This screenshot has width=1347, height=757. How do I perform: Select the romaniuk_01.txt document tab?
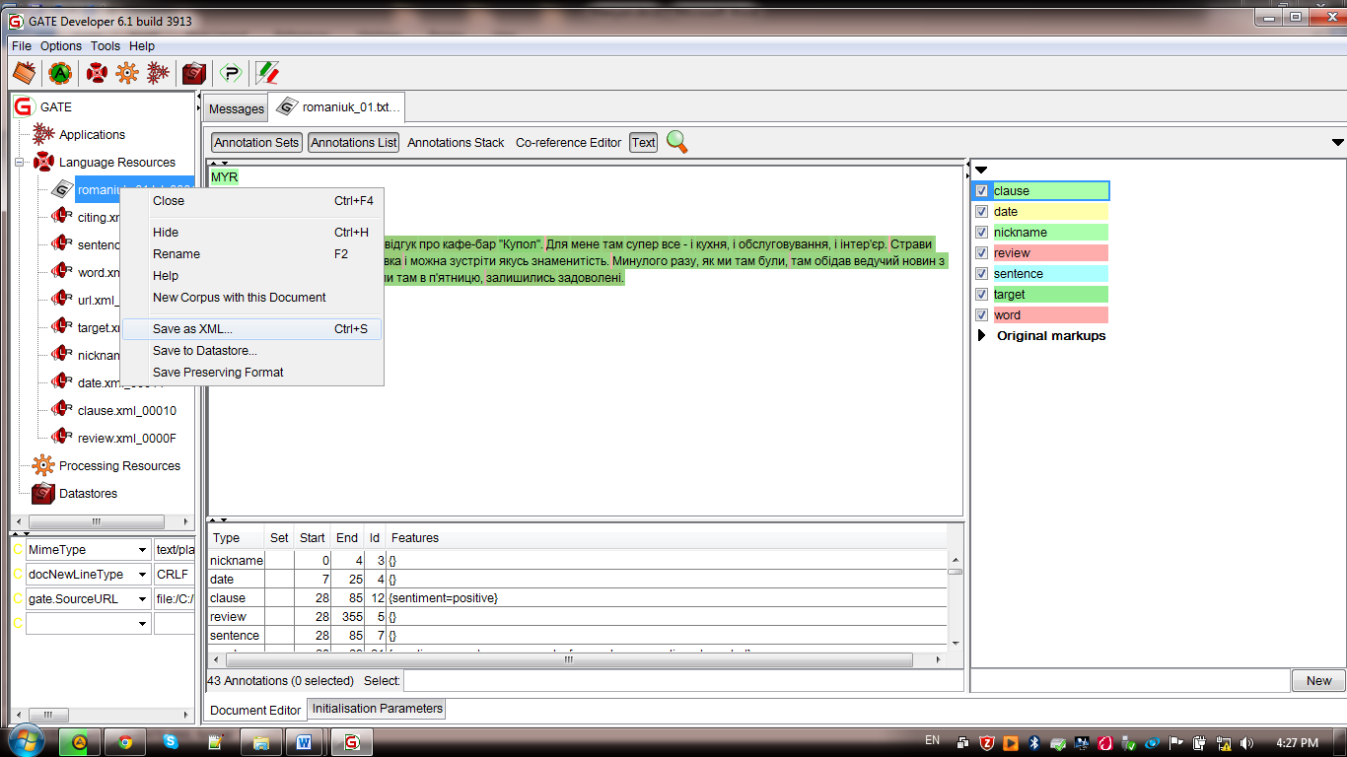(x=335, y=106)
